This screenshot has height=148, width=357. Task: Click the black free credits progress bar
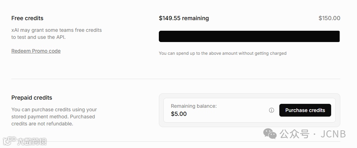click(x=249, y=36)
